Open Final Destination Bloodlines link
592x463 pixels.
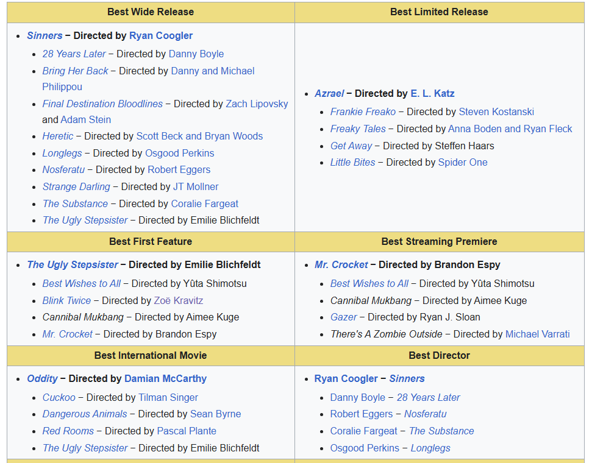tap(102, 104)
